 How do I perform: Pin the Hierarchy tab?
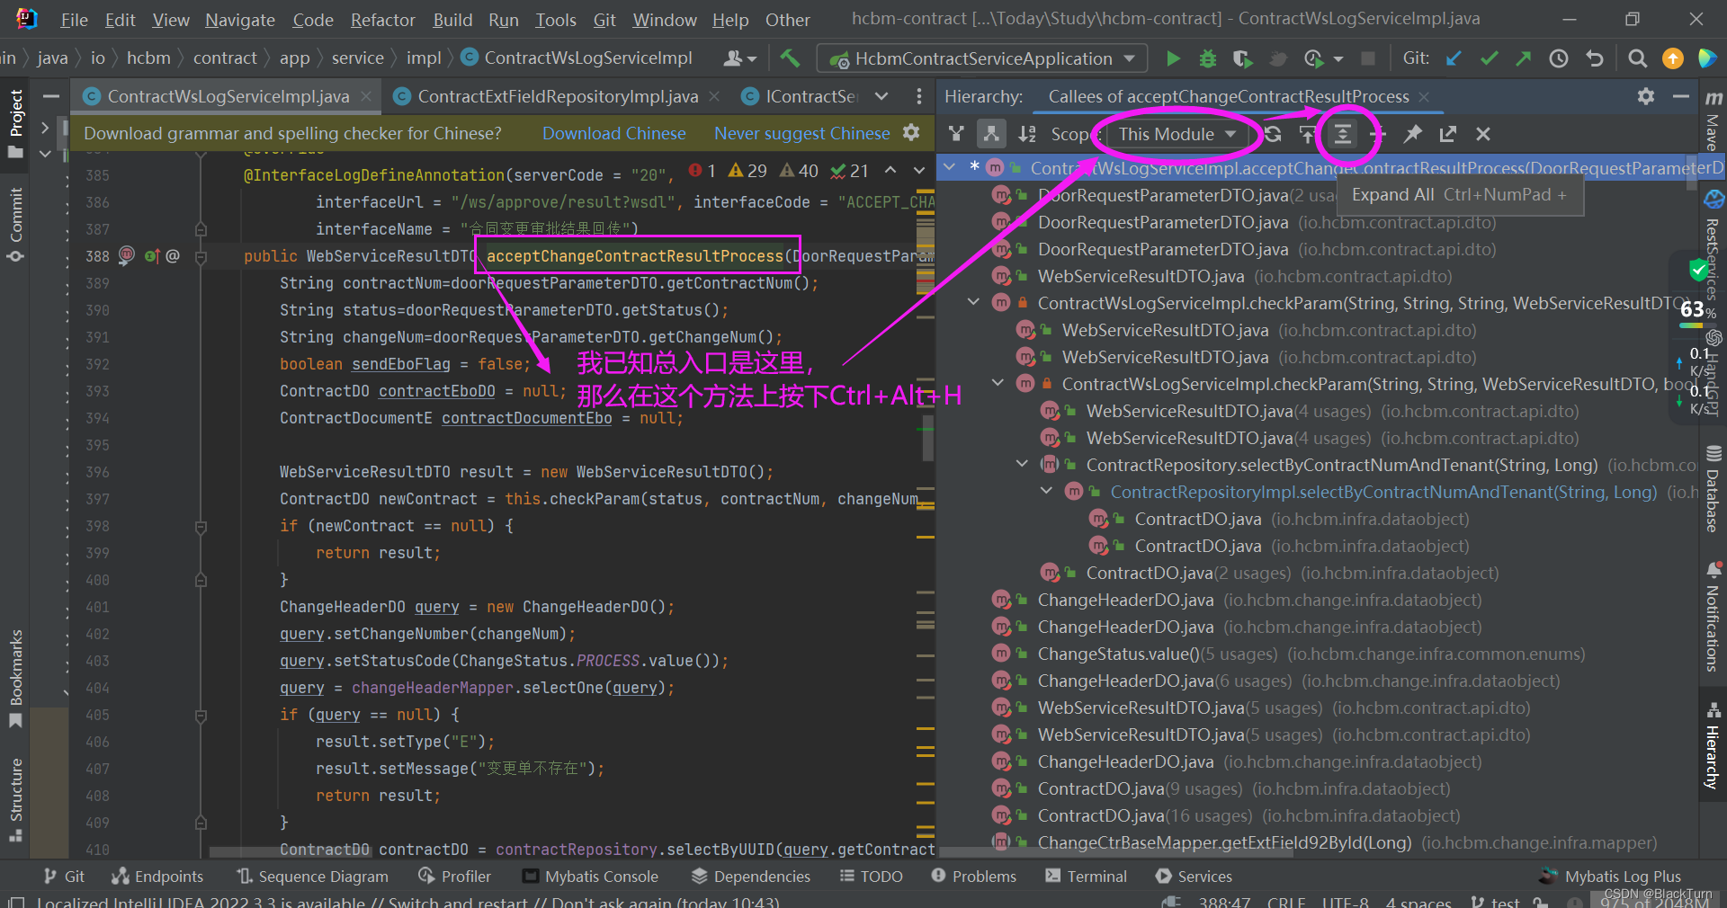1413,134
